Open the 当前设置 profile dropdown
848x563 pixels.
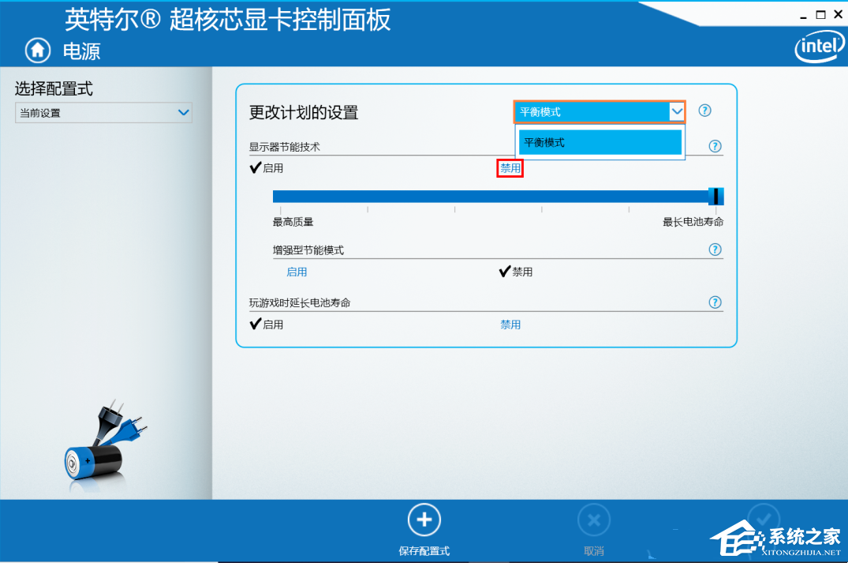click(x=103, y=113)
